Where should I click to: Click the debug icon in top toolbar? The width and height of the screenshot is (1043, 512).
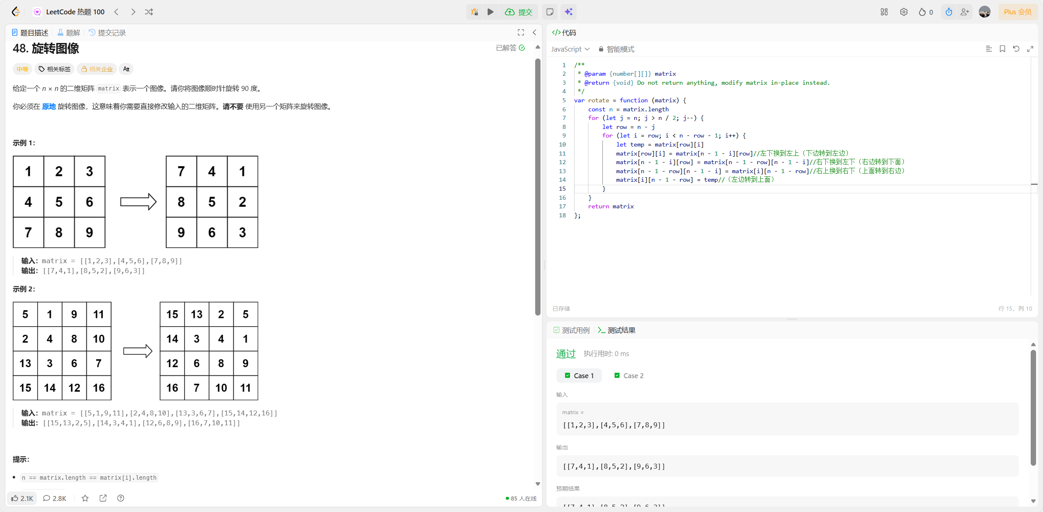[x=474, y=12]
